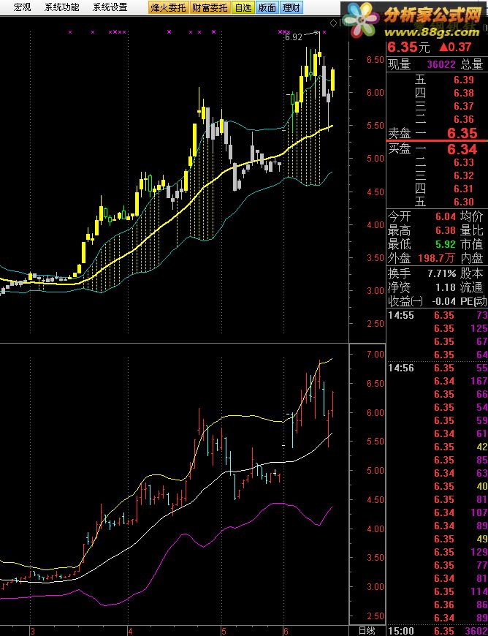
Task: Click buy level 三 price 6.32
Action: [x=464, y=175]
